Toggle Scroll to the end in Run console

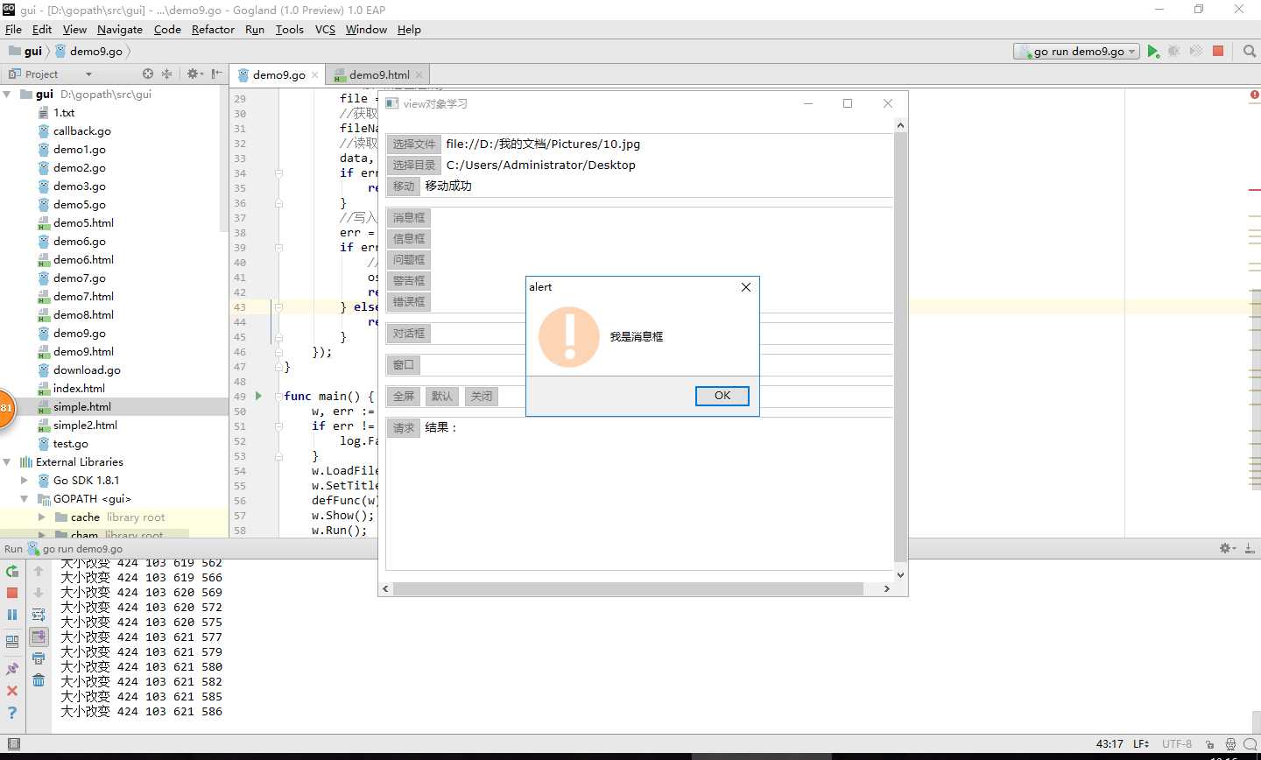39,637
